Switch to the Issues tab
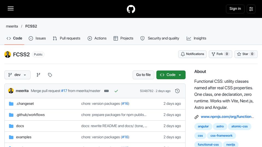 coord(37,38)
